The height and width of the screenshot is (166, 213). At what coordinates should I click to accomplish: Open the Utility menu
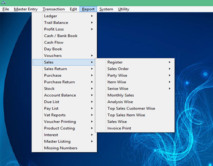pos(124,9)
